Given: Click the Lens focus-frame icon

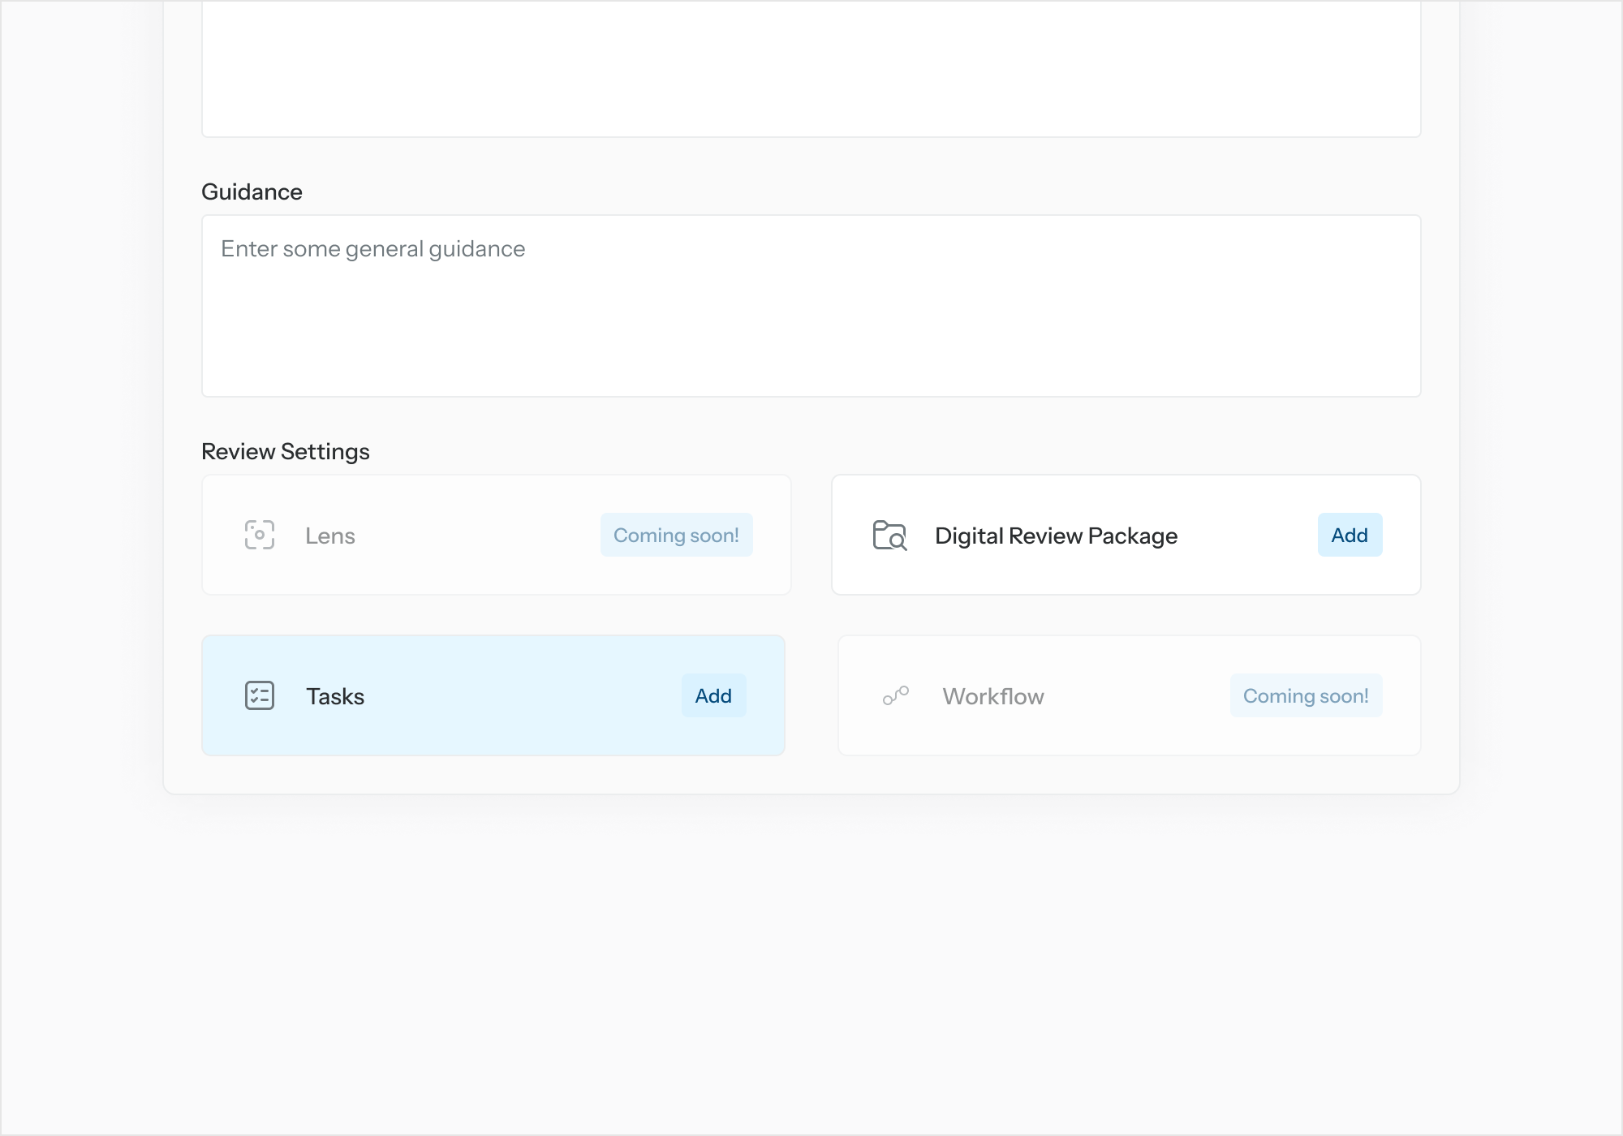Looking at the screenshot, I should click(x=260, y=535).
